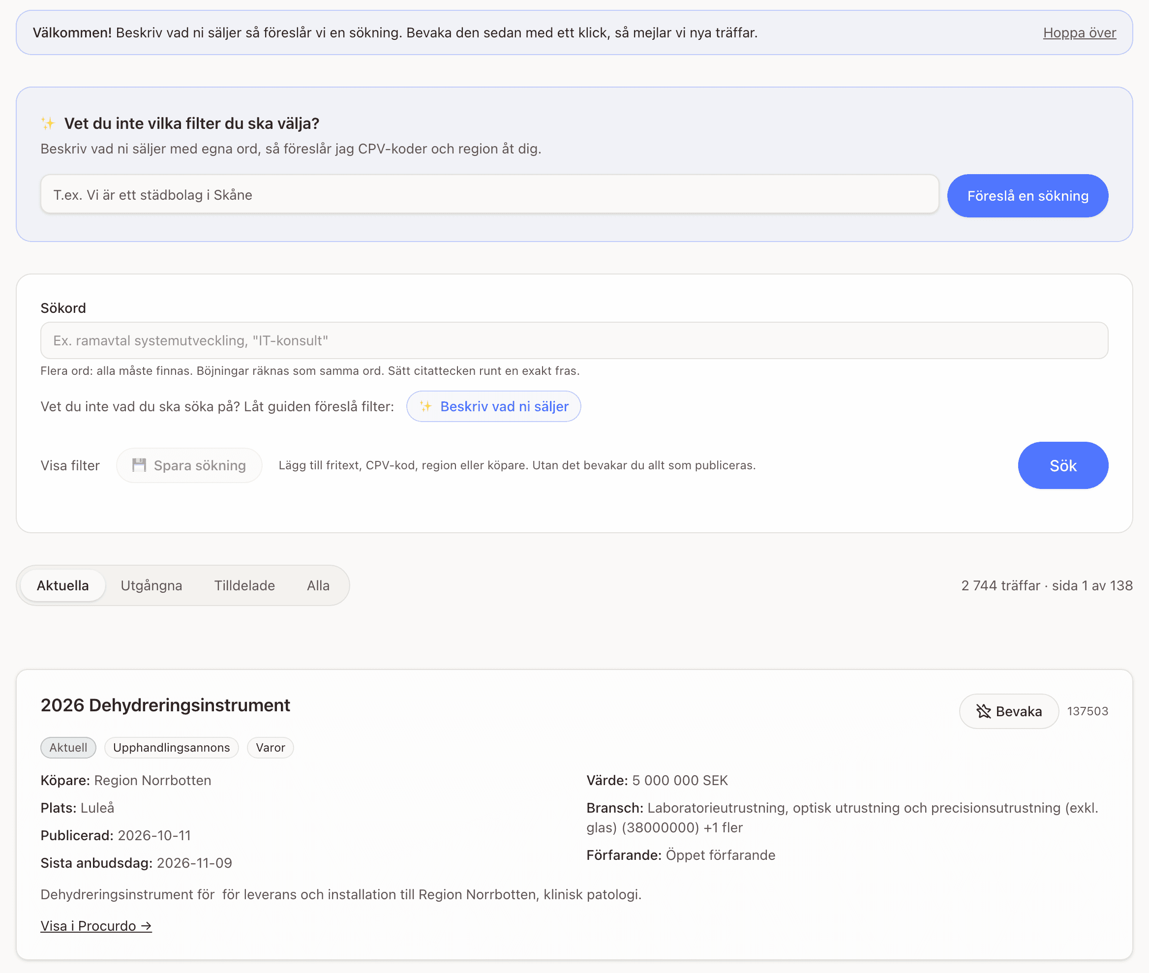This screenshot has height=973, width=1149.
Task: Click published date '2026-10-11'
Action: click(154, 835)
